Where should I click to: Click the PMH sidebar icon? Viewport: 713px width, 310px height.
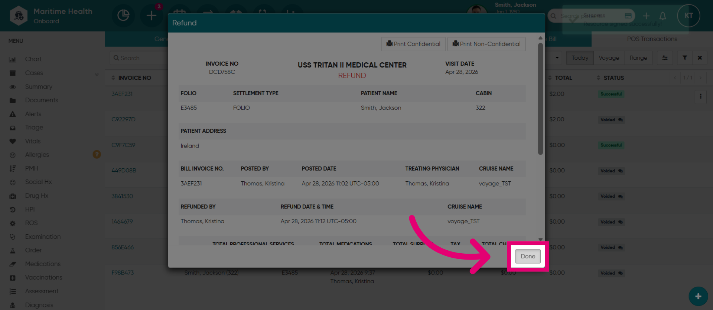point(13,168)
